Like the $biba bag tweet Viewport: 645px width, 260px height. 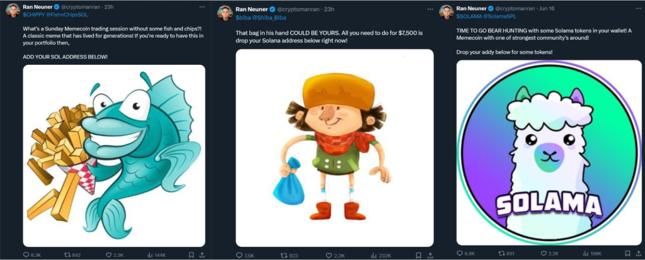325,254
